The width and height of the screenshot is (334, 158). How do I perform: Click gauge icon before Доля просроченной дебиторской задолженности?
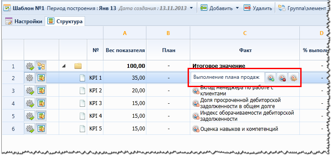click(196, 104)
